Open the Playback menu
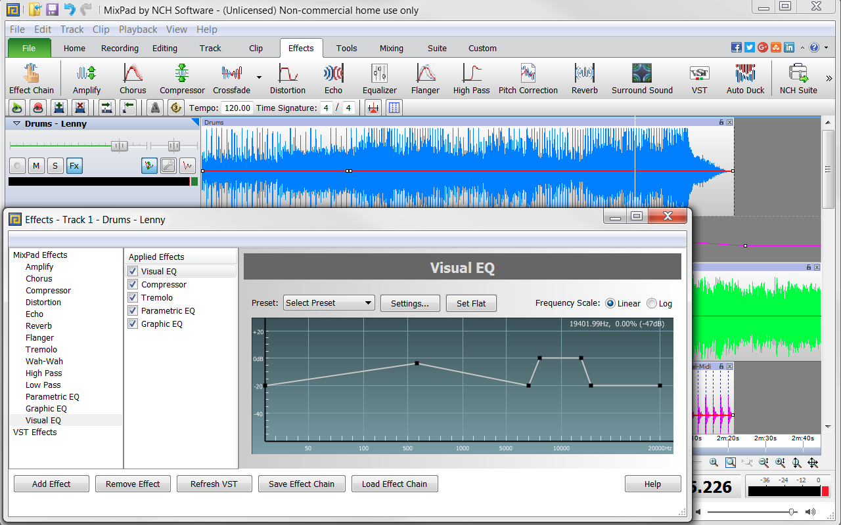Viewport: 841px width, 525px height. click(138, 30)
